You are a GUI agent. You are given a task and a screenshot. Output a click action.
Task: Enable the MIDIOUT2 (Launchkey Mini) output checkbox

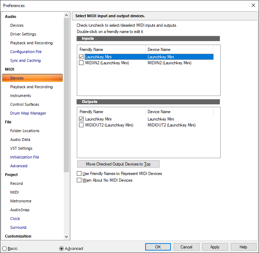tap(81, 125)
